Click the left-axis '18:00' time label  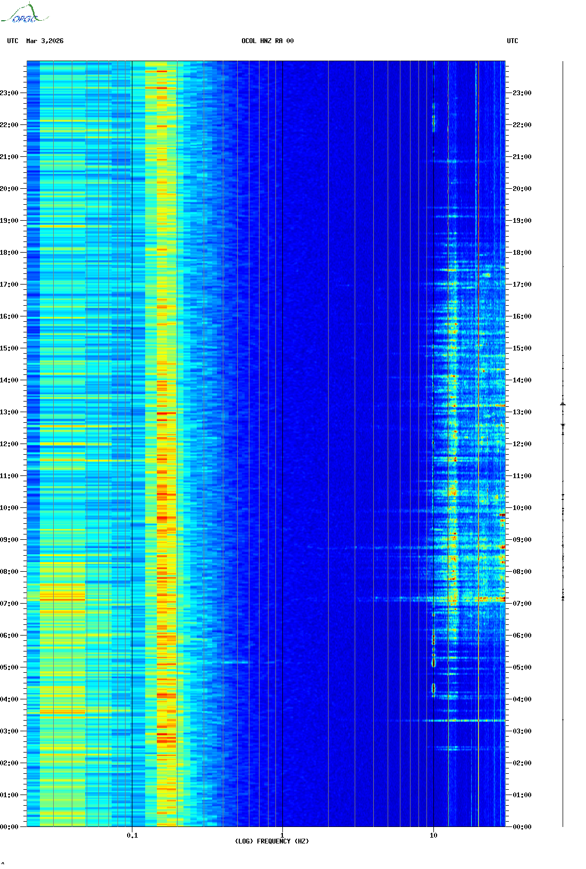coord(9,253)
